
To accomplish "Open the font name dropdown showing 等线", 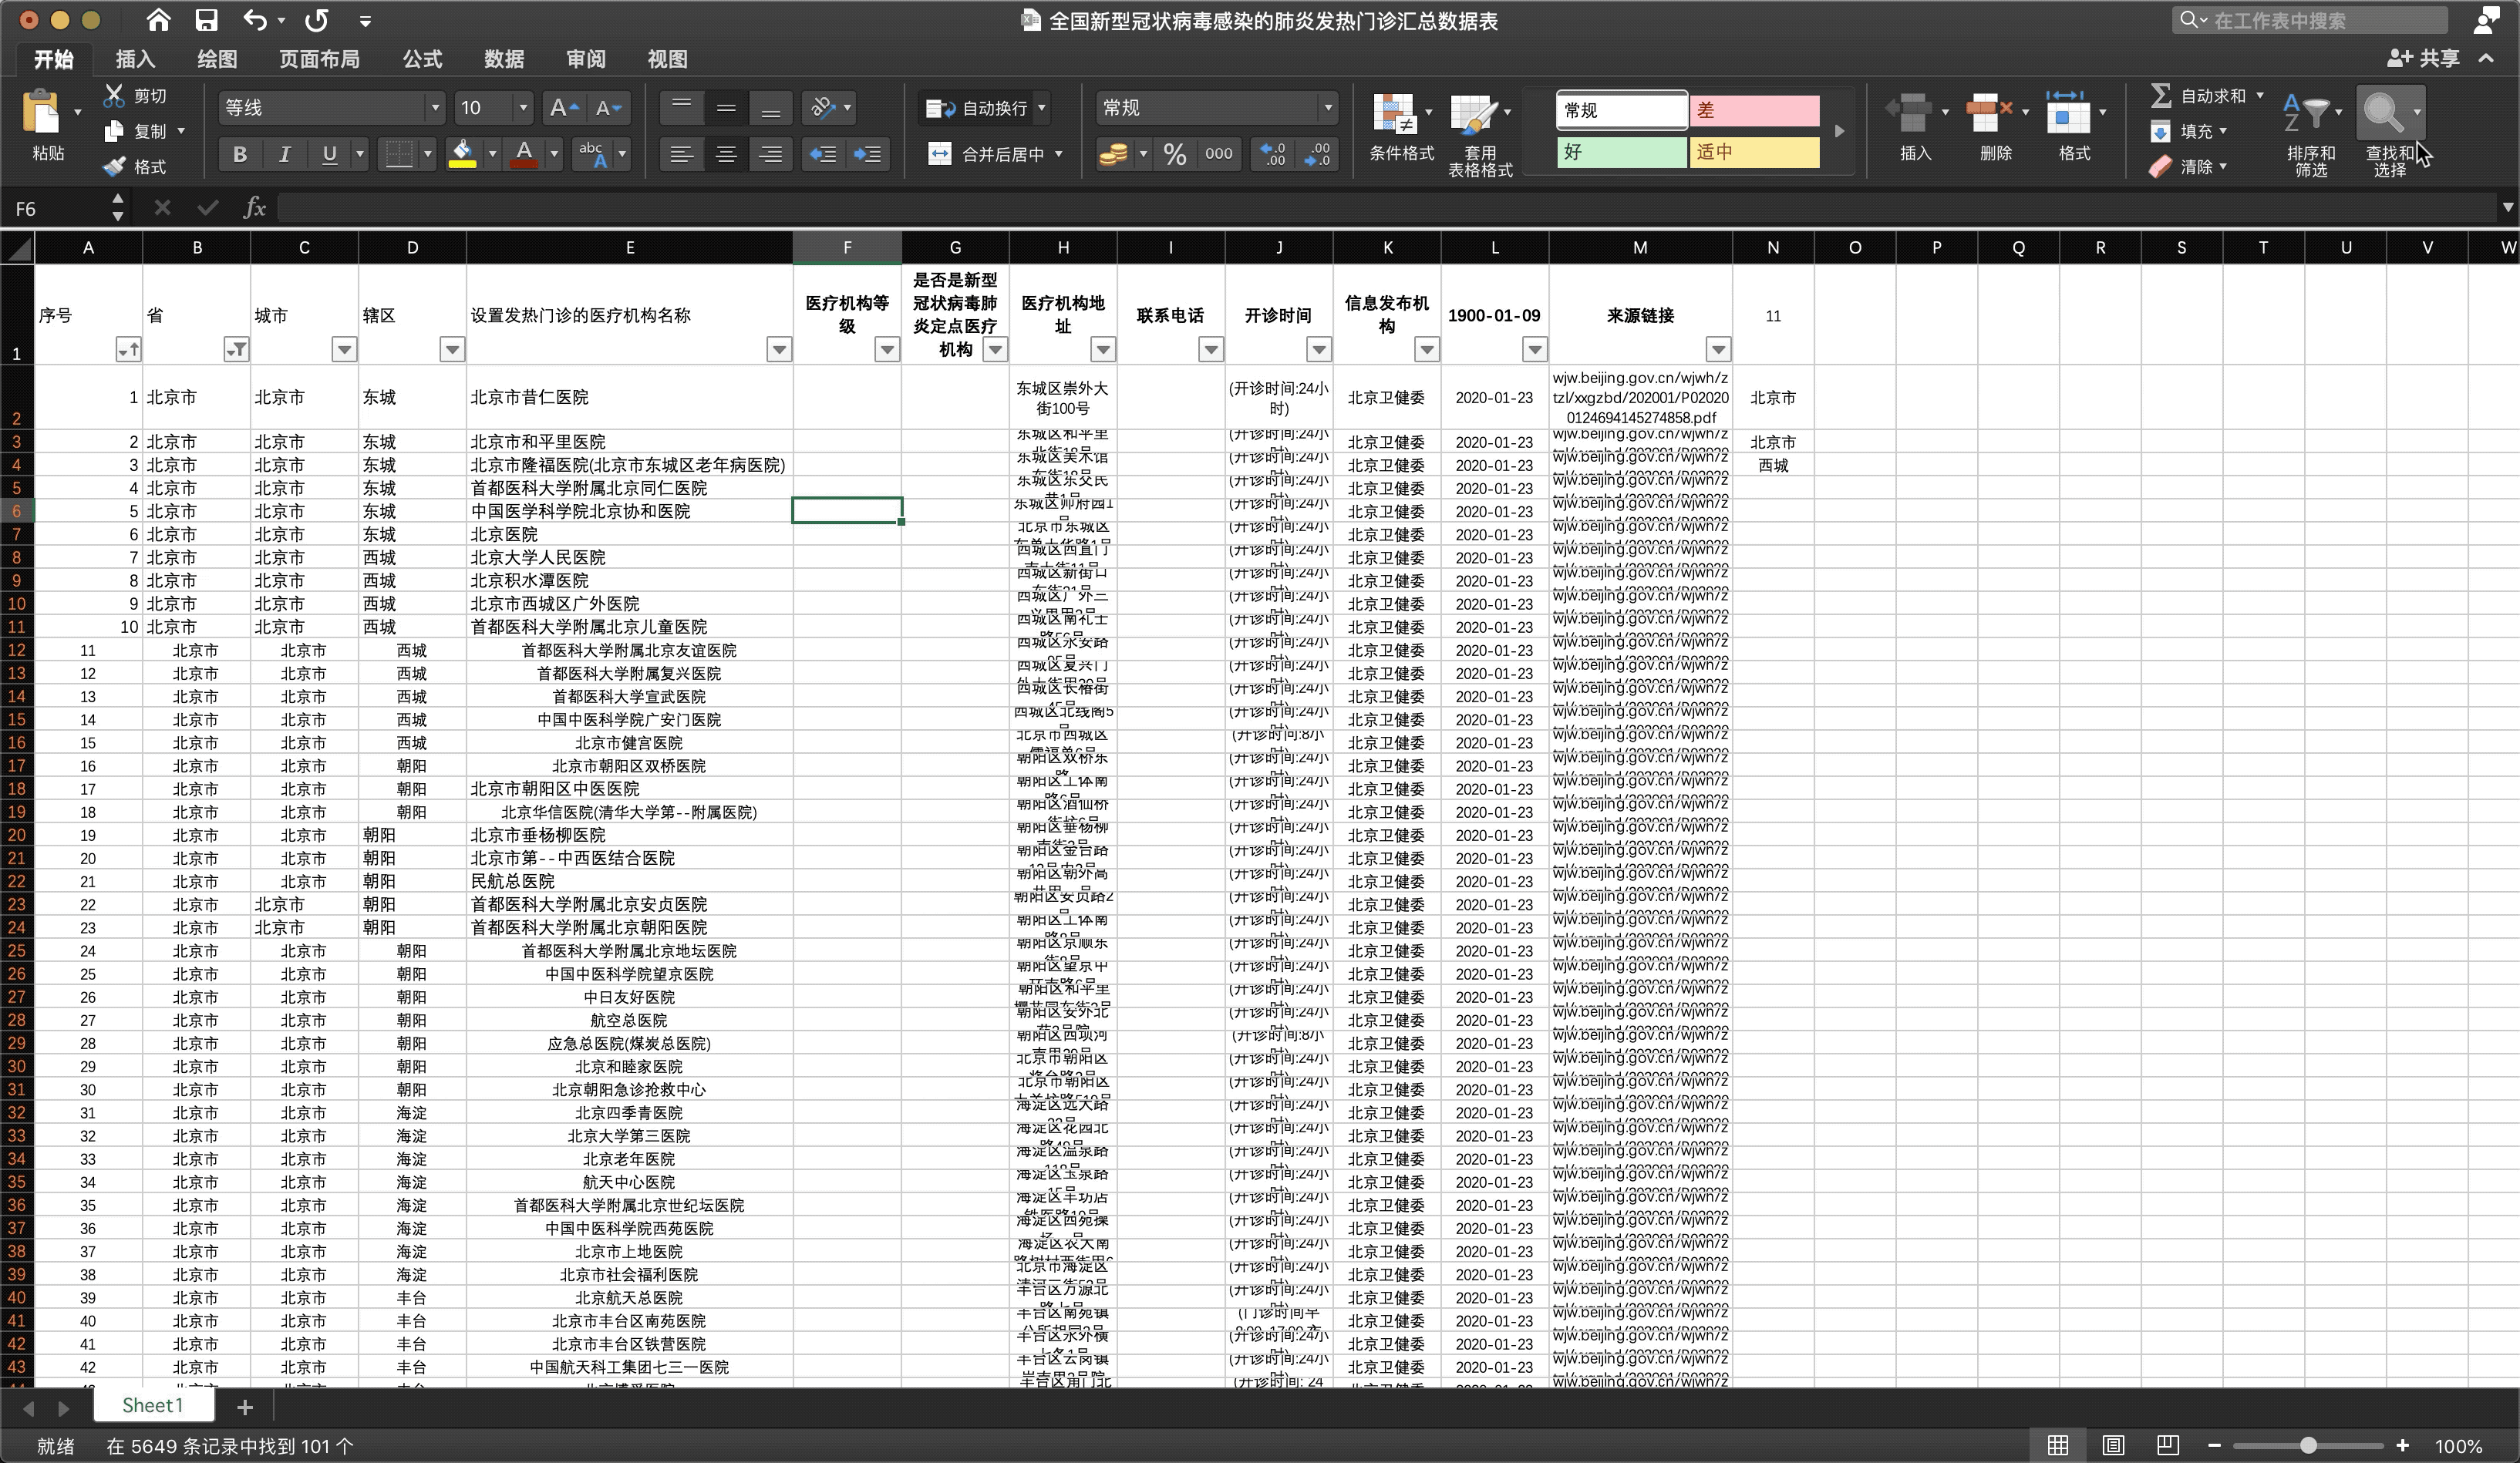I will [434, 108].
